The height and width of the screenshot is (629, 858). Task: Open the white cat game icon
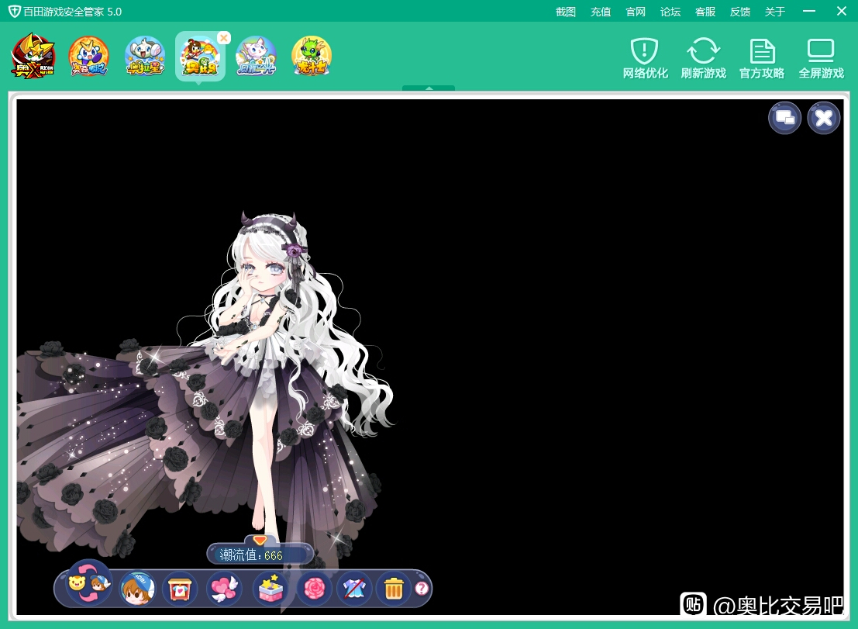[x=256, y=56]
